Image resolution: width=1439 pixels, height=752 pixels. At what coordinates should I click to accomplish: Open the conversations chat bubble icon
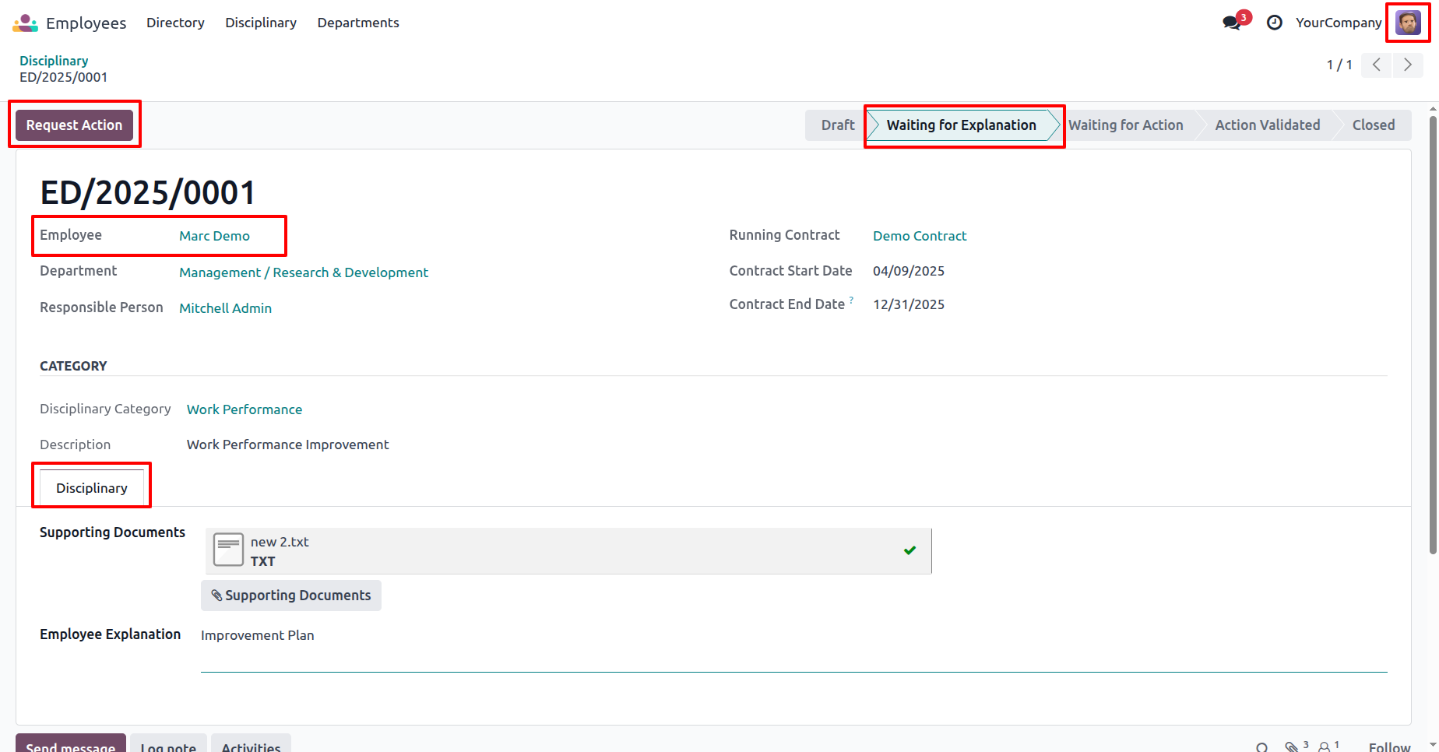(1232, 23)
